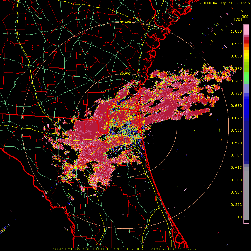Click the 0.893 color scale value
Screen dimensions: 251x251
point(236,56)
